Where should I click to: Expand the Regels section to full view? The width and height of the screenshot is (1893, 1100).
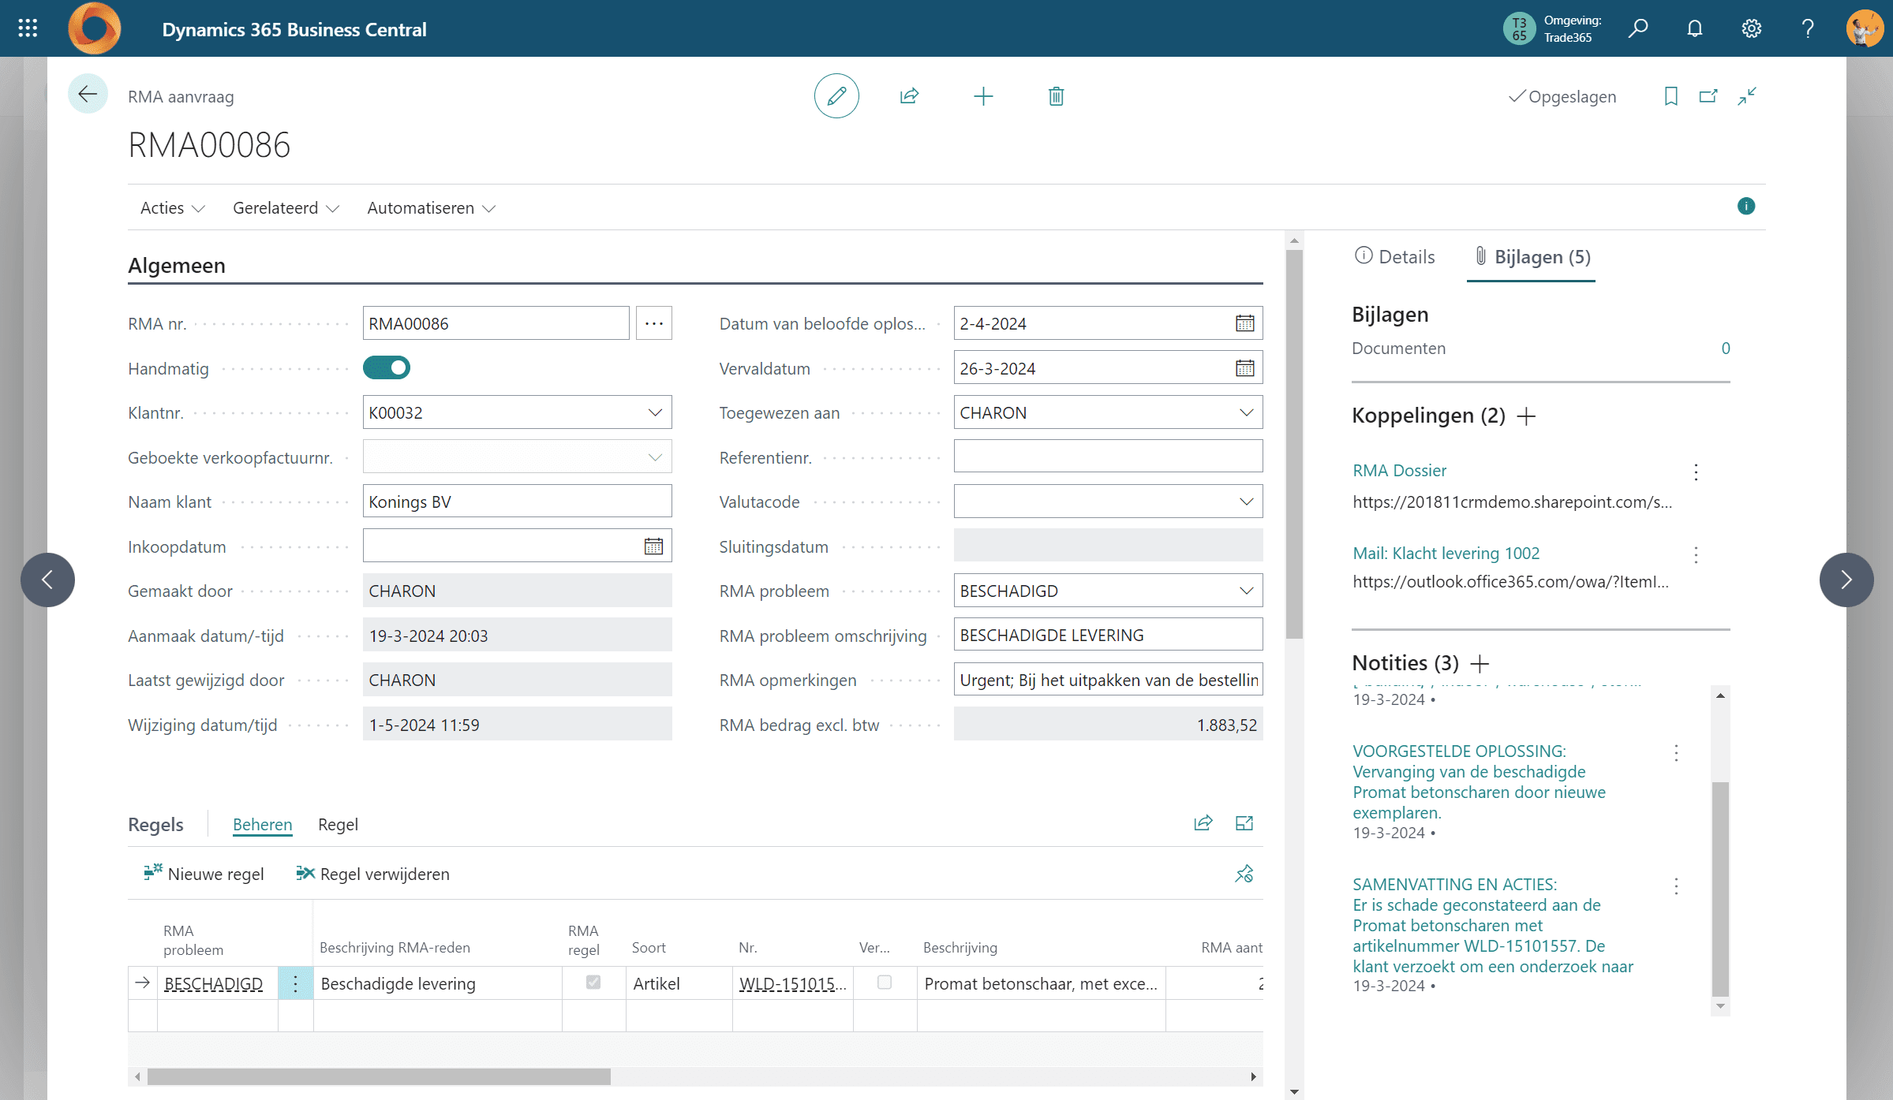point(1244,823)
